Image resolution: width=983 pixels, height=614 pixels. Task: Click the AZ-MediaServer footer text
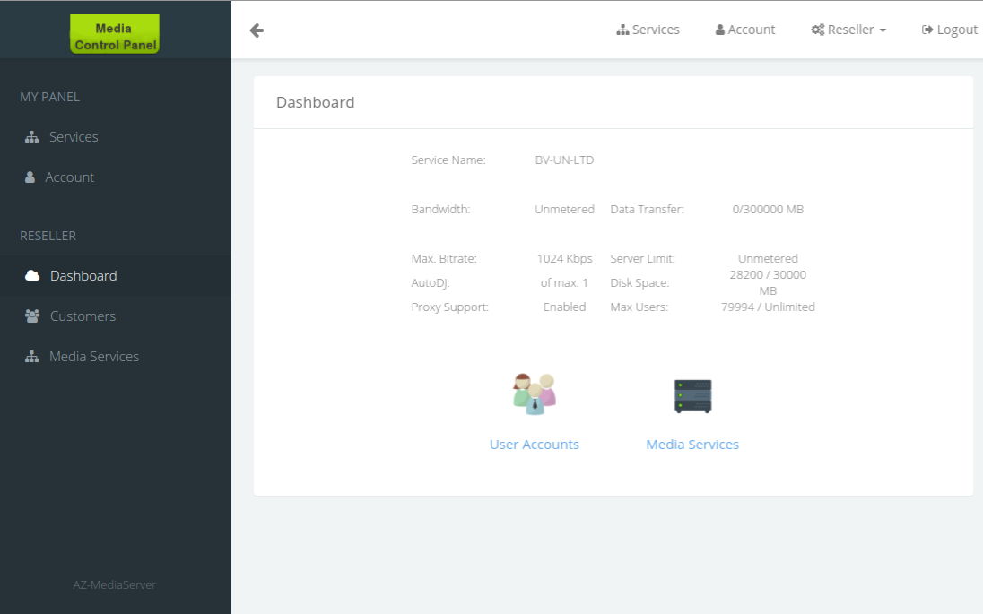click(115, 584)
